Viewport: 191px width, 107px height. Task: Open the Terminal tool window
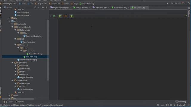click(20, 102)
